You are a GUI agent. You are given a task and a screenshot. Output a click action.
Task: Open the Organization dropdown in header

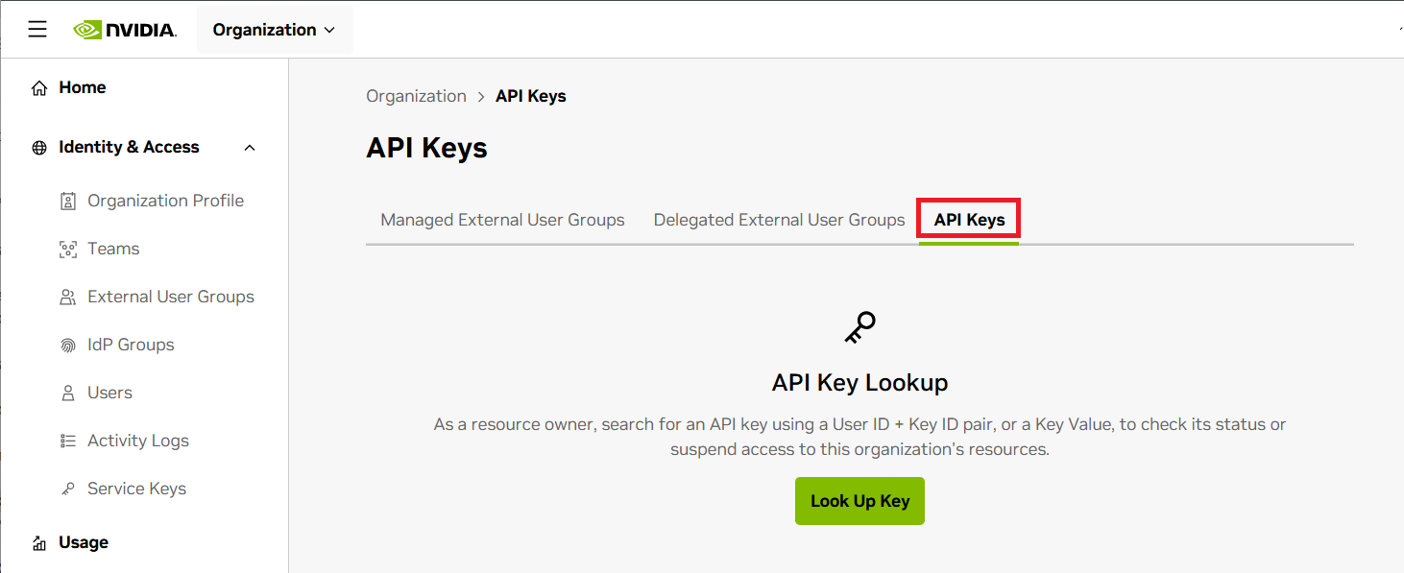click(x=275, y=30)
